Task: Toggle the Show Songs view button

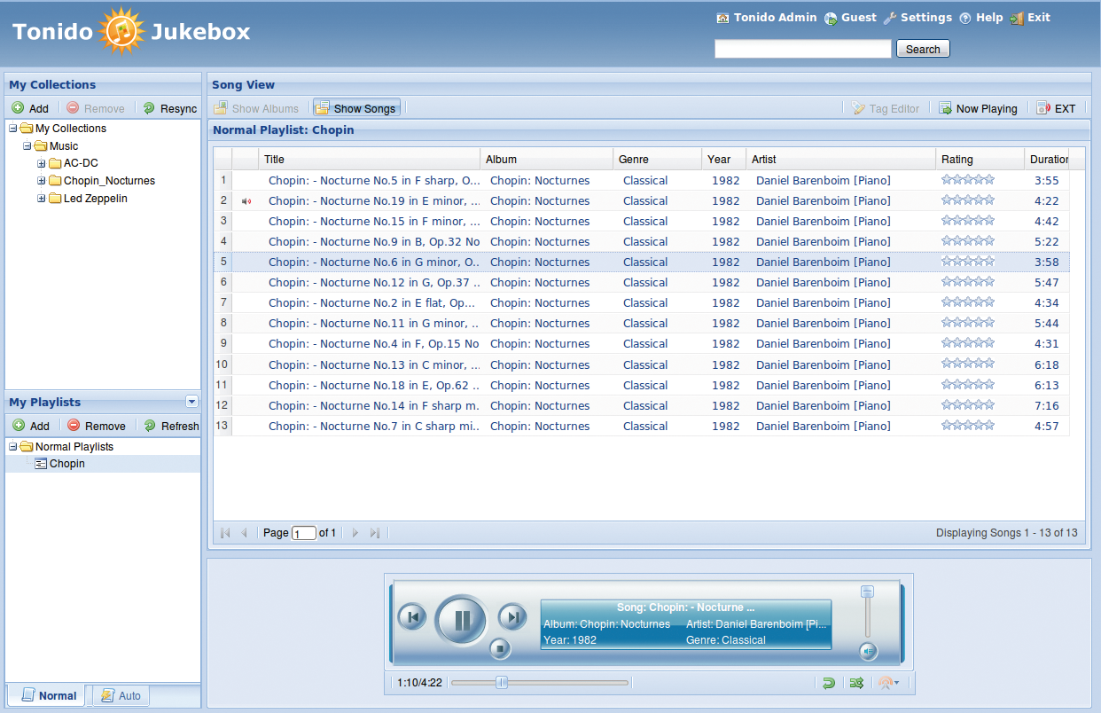Action: [x=356, y=108]
